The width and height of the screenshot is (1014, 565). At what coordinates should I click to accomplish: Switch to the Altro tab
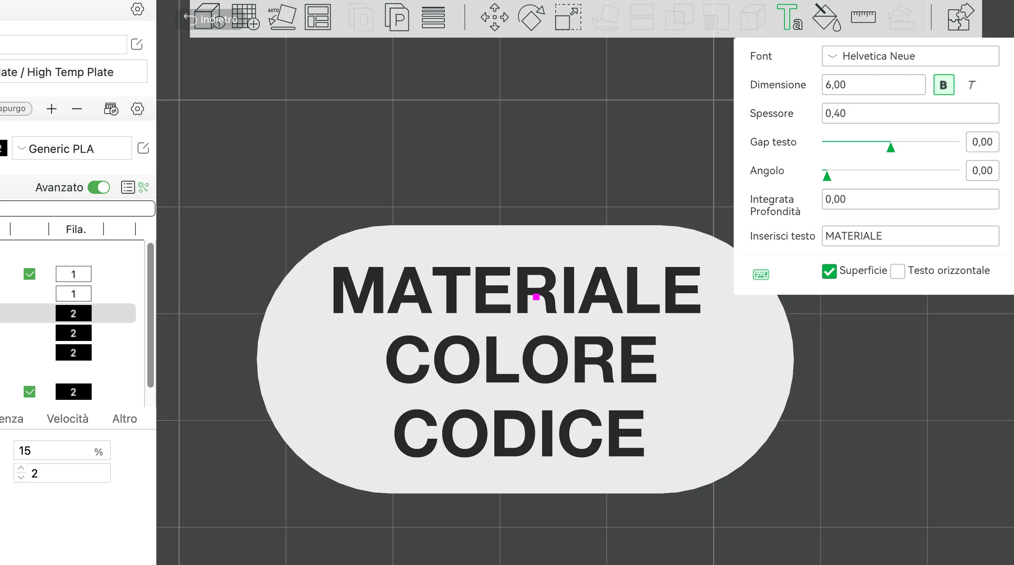(x=124, y=419)
